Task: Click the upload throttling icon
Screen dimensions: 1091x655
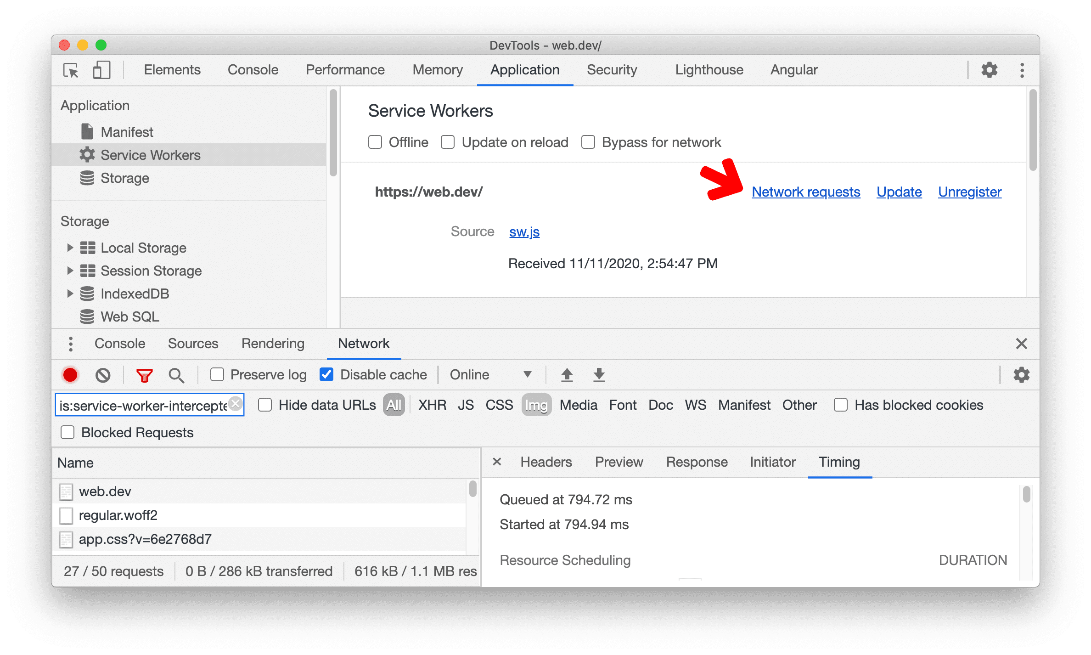Action: click(x=566, y=375)
